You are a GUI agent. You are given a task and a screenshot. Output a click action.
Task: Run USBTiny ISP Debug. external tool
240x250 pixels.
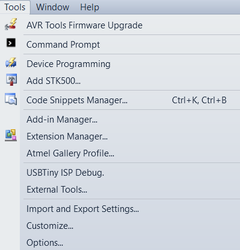point(131,173)
